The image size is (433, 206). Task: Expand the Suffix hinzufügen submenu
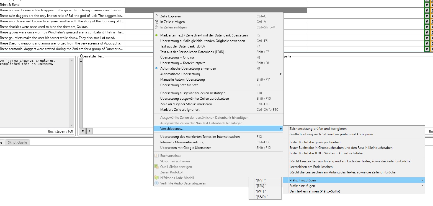pyautogui.click(x=422, y=186)
